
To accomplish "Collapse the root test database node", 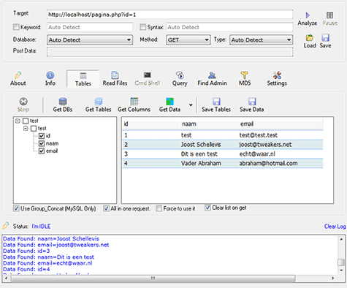I will point(18,121).
